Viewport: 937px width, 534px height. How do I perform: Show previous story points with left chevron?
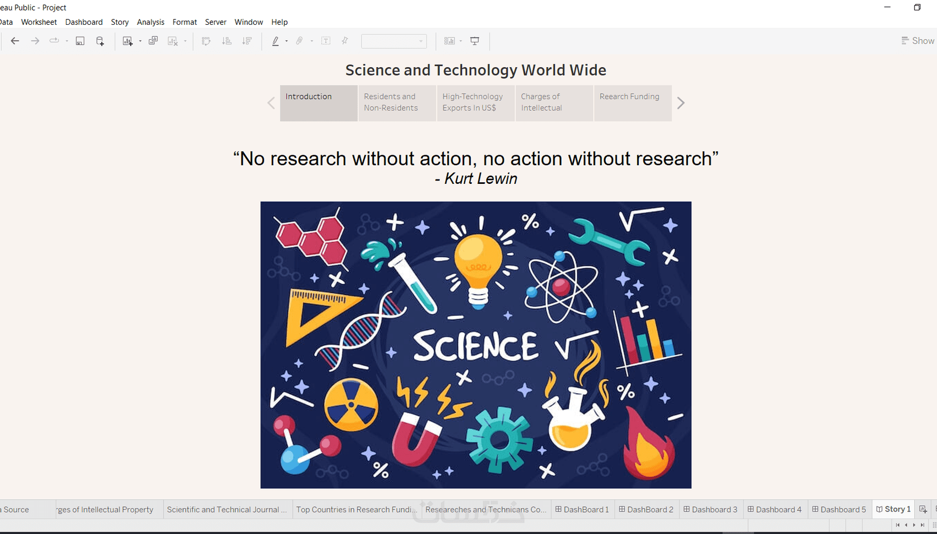point(271,103)
